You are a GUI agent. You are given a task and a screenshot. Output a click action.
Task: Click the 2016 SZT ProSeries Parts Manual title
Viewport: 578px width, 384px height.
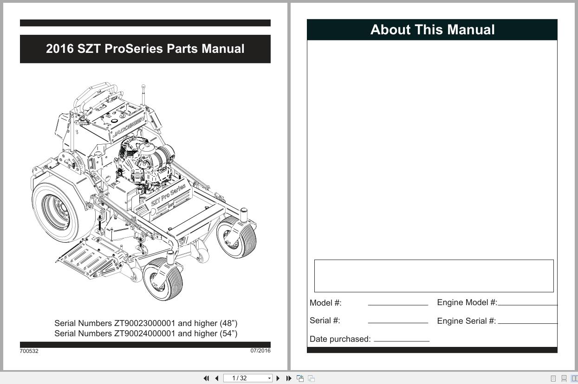(145, 49)
